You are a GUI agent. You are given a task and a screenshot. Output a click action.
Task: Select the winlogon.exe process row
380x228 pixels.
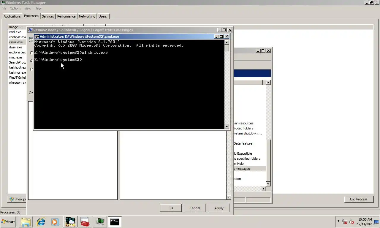[x=18, y=83]
